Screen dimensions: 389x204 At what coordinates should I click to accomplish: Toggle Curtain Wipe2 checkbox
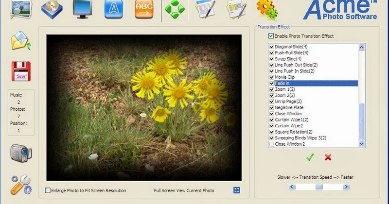tap(272, 126)
